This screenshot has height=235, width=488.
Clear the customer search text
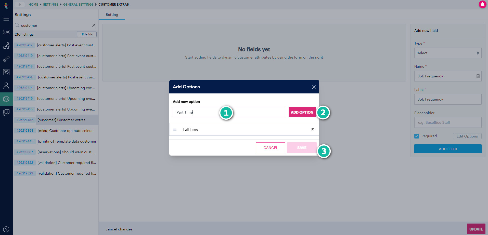point(94,25)
